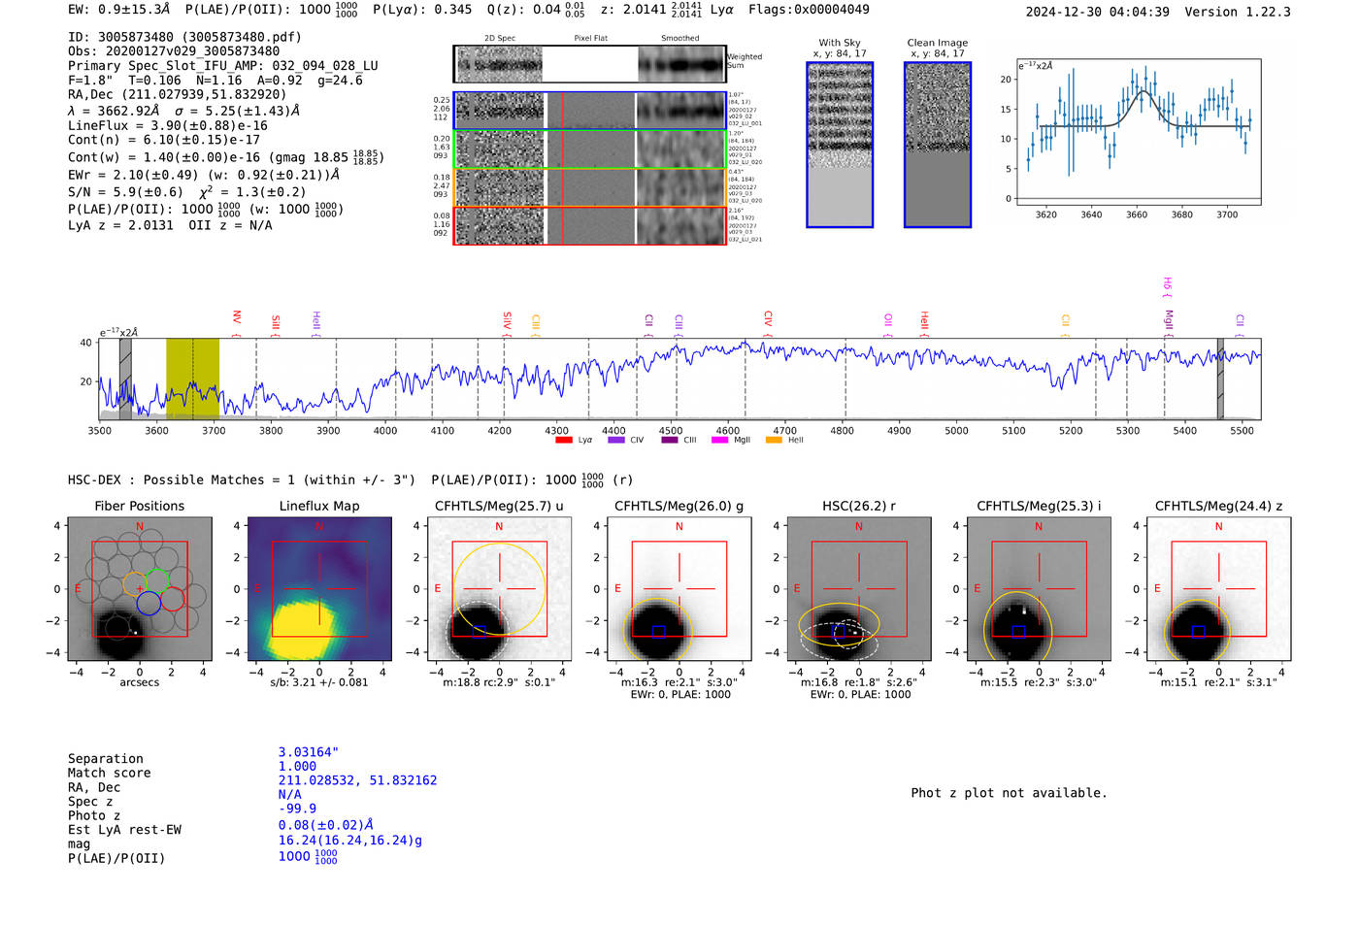Select the orange-bordered 2D spectrum row
This screenshot has height=925, width=1359.
[589, 187]
